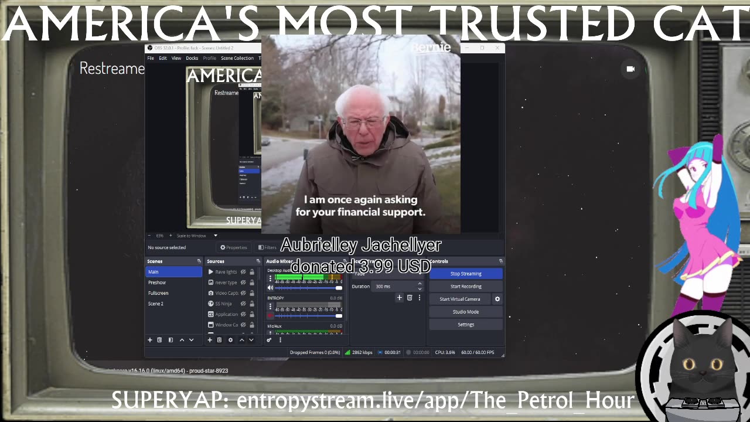
Task: Click Start Recording button
Action: point(466,287)
